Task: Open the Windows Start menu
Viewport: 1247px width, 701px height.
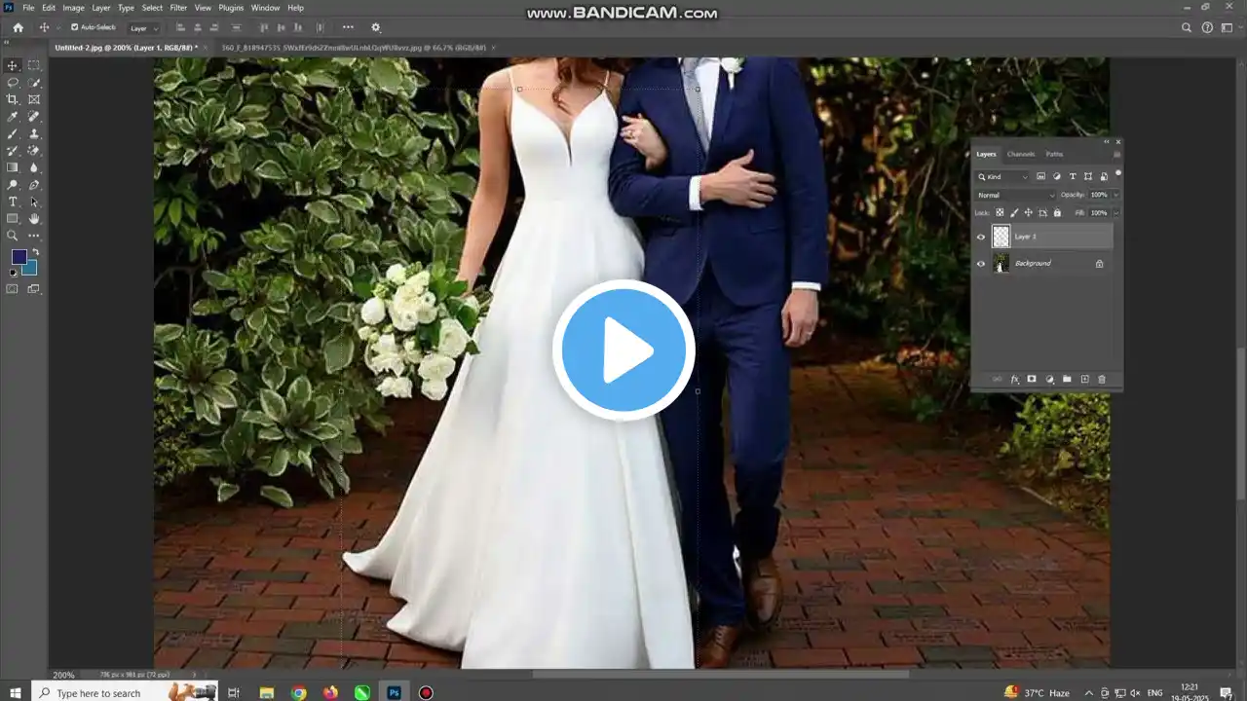Action: pyautogui.click(x=15, y=692)
